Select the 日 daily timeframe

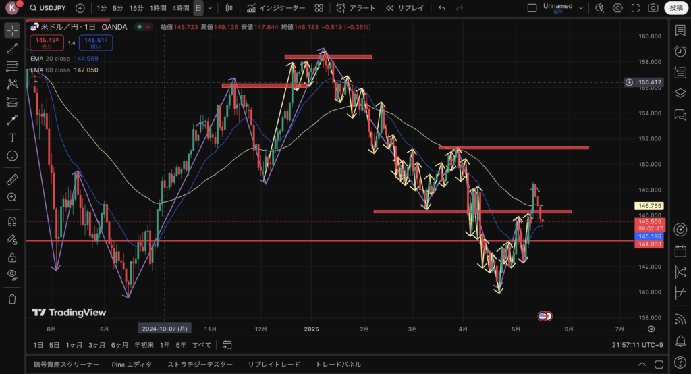pos(198,8)
